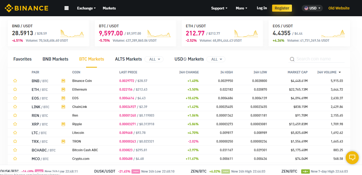Click the Register button
362x175 pixels.
point(282,8)
